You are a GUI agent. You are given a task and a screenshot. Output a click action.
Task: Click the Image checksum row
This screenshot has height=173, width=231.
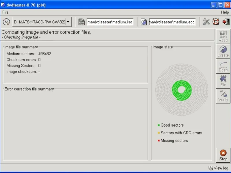pyautogui.click(x=23, y=72)
